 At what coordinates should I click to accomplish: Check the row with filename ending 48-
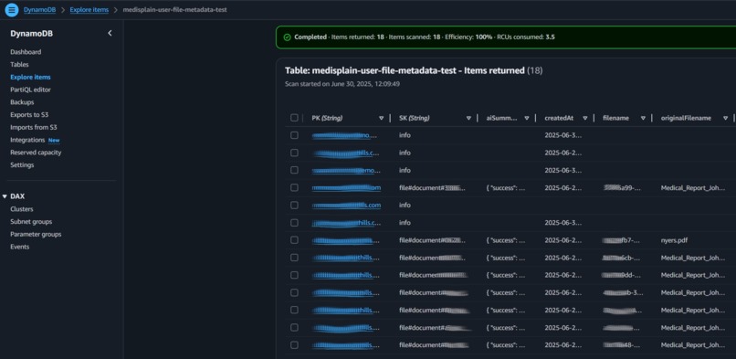(294, 345)
